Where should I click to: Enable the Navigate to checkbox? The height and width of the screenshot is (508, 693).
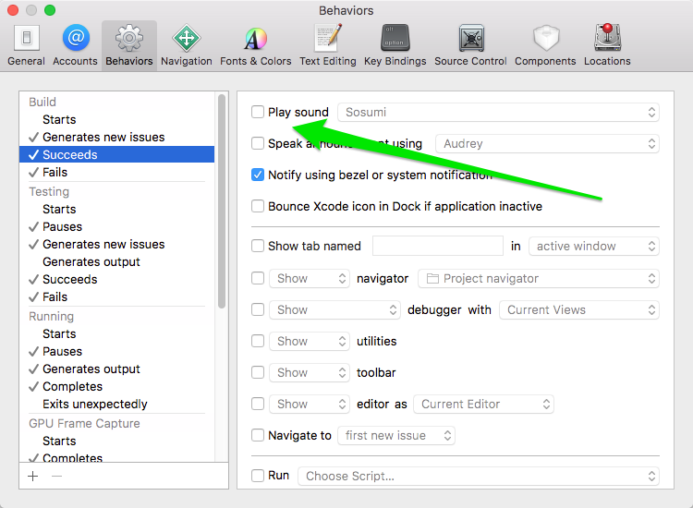point(258,435)
